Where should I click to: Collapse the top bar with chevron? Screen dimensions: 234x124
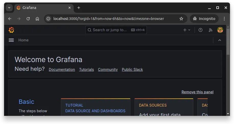point(219,40)
